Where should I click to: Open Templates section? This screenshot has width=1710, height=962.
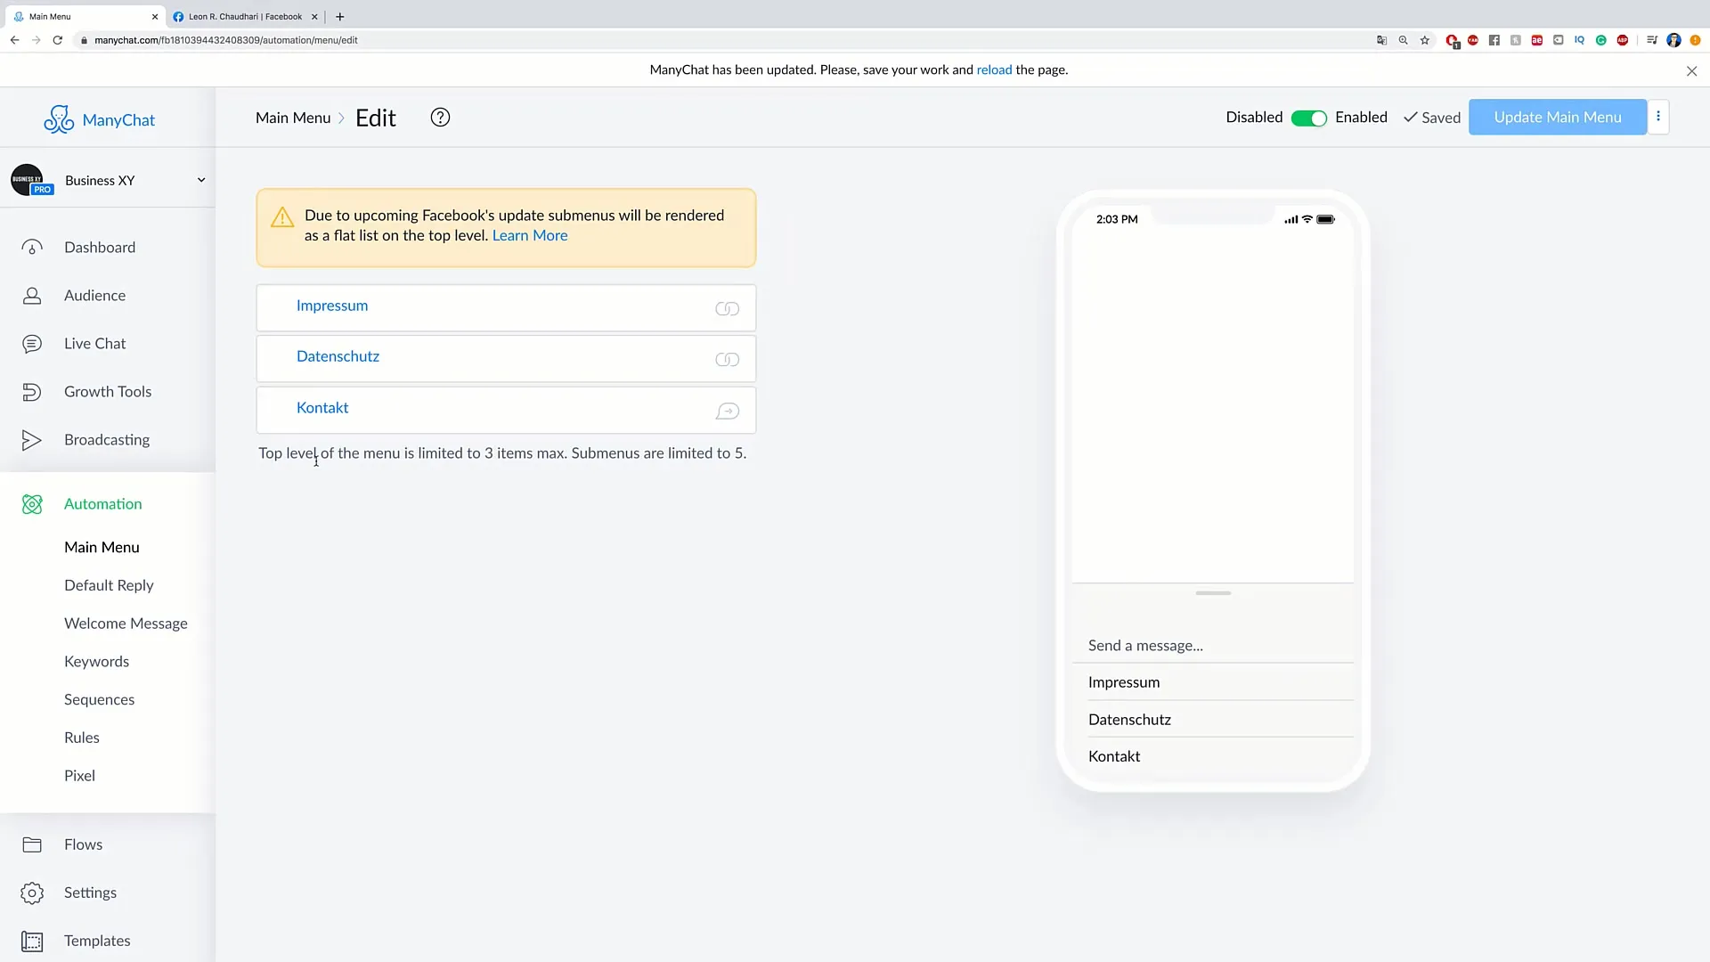[96, 940]
